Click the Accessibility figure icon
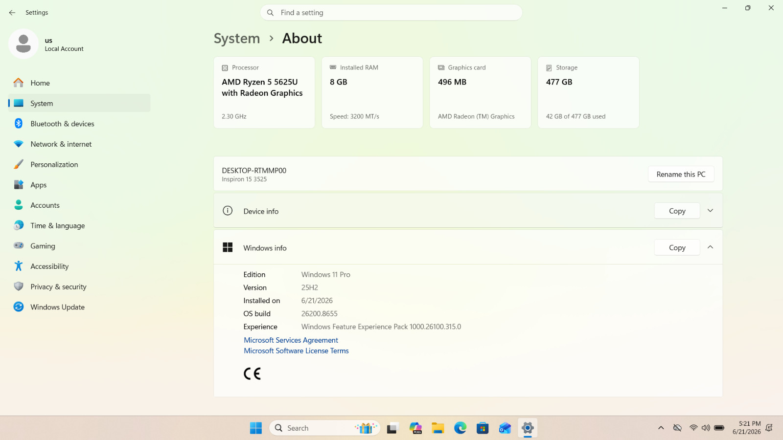This screenshot has width=783, height=440. coord(19,266)
